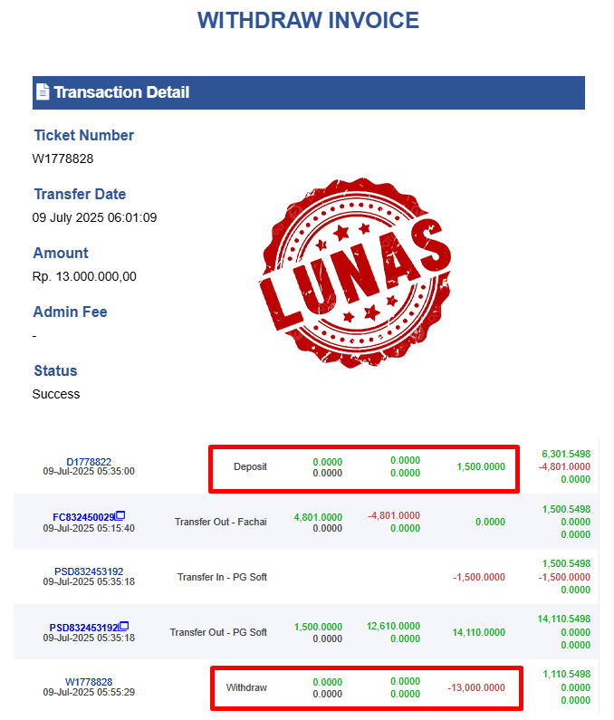
Task: Click deposit amount 1,500.0000
Action: (481, 466)
